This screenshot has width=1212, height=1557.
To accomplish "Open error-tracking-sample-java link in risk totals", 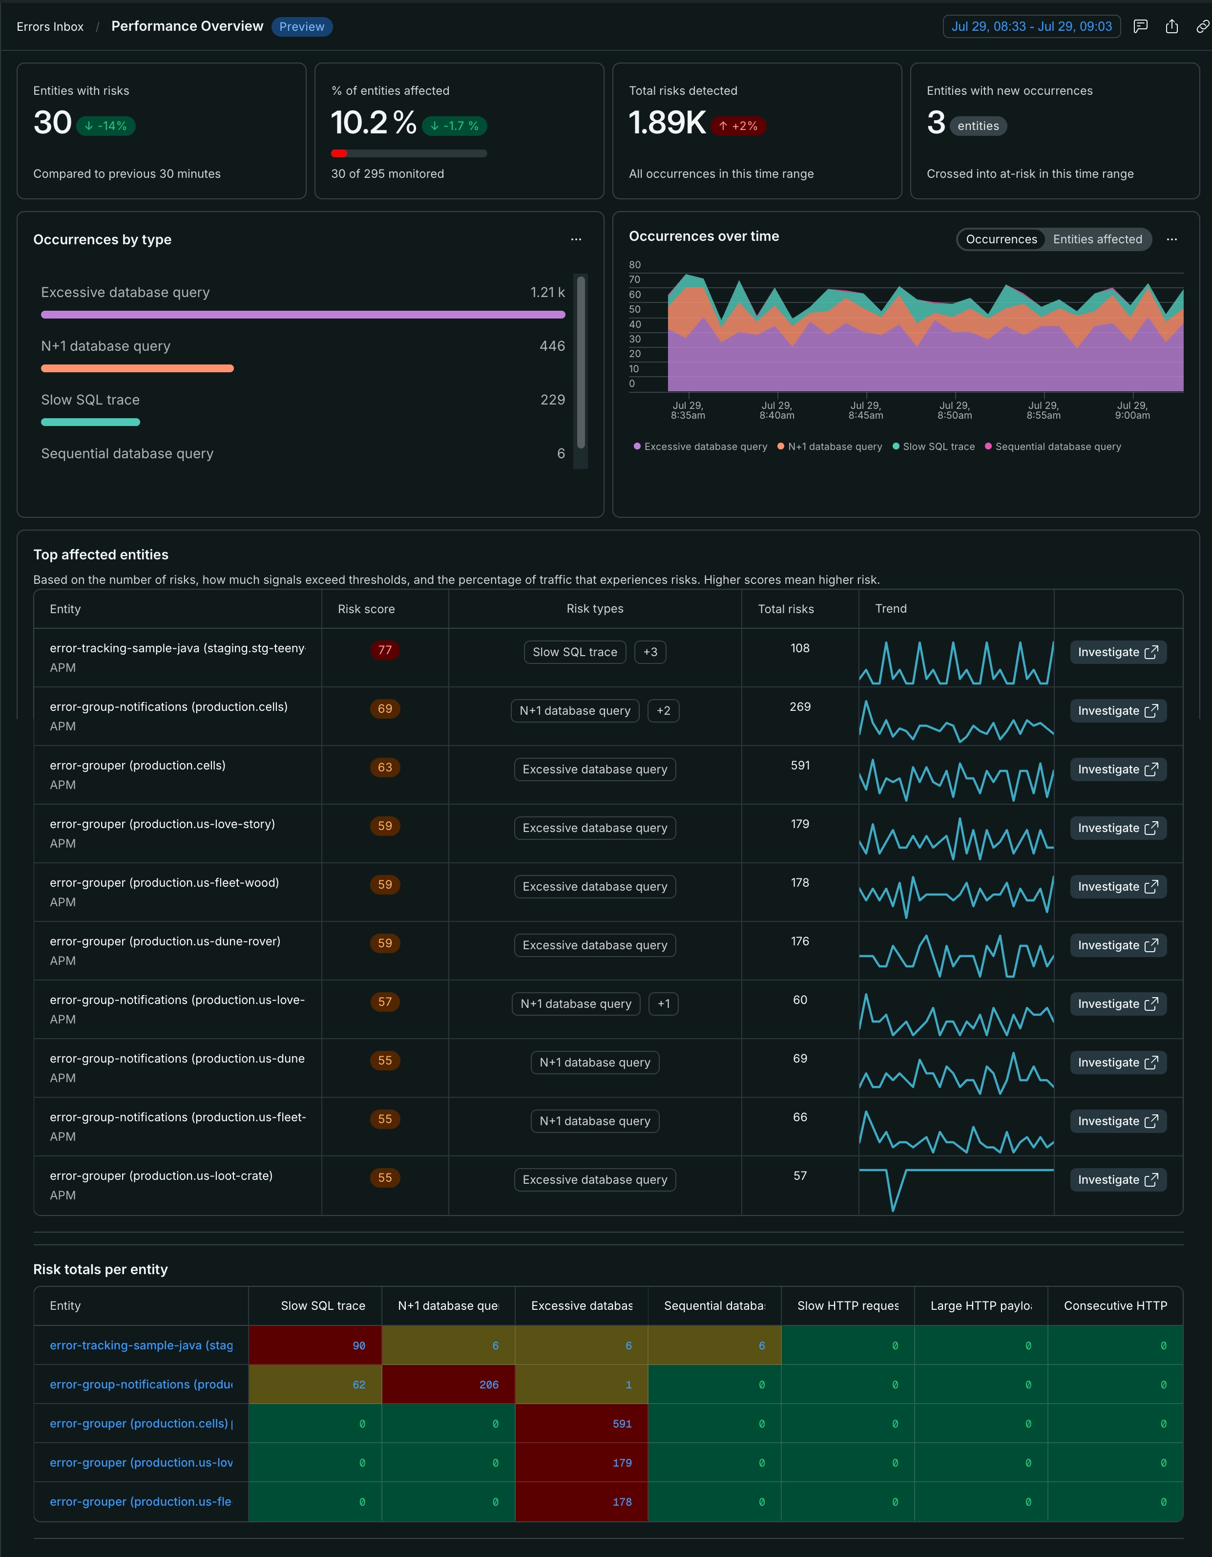I will (x=141, y=1345).
